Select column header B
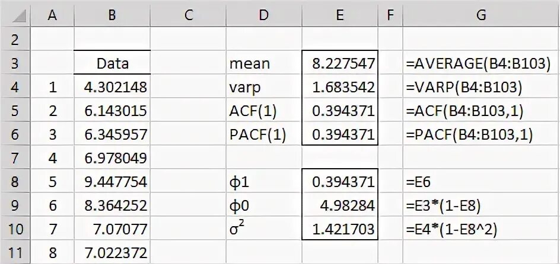This screenshot has width=560, height=264. pos(112,16)
